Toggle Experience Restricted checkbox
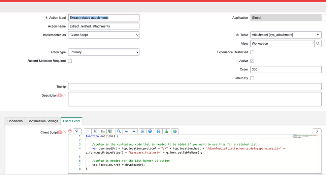326x175 pixels. (252, 52)
